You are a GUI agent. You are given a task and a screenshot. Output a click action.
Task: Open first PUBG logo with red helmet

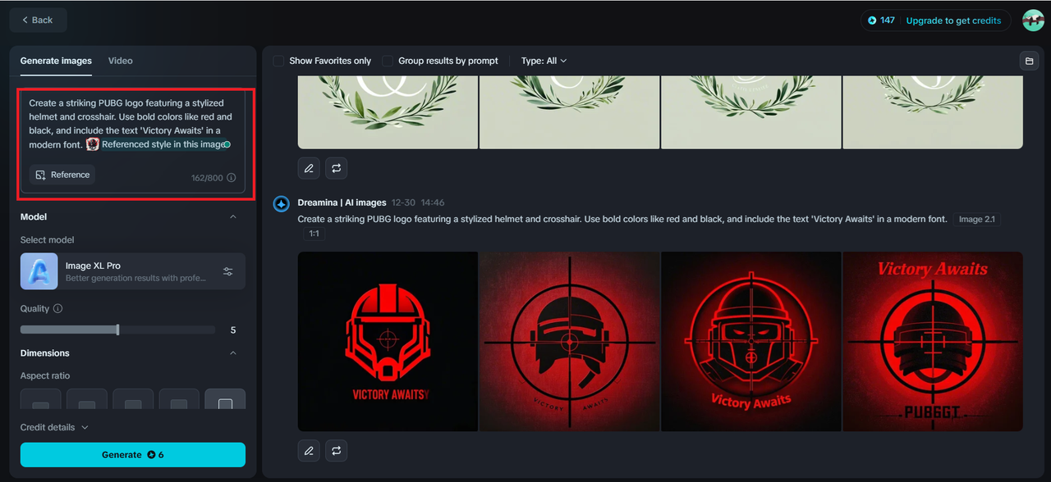(388, 341)
